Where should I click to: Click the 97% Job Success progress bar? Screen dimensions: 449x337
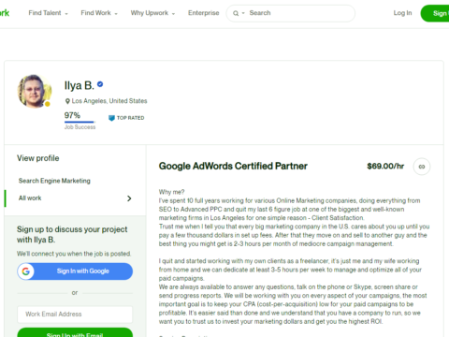(x=80, y=122)
